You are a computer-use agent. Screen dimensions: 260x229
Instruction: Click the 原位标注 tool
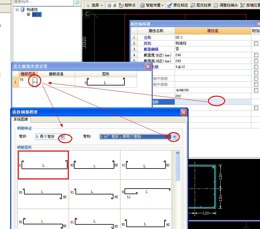tap(177, 5)
